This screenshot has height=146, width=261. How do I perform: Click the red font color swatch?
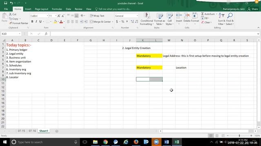click(61, 21)
